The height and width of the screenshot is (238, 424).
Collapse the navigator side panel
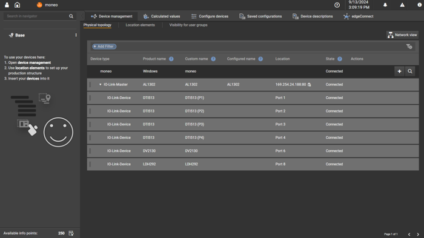point(82,16)
